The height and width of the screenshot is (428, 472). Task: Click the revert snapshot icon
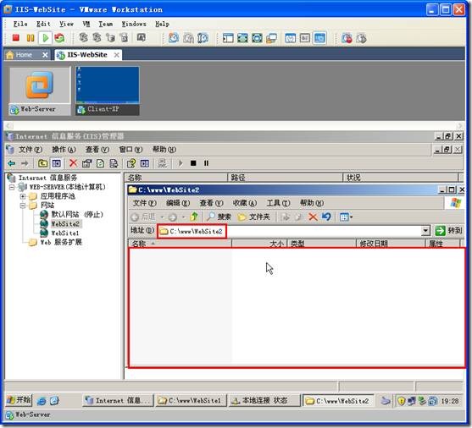click(188, 38)
